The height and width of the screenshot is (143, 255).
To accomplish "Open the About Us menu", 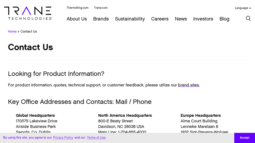I will 77,19.
